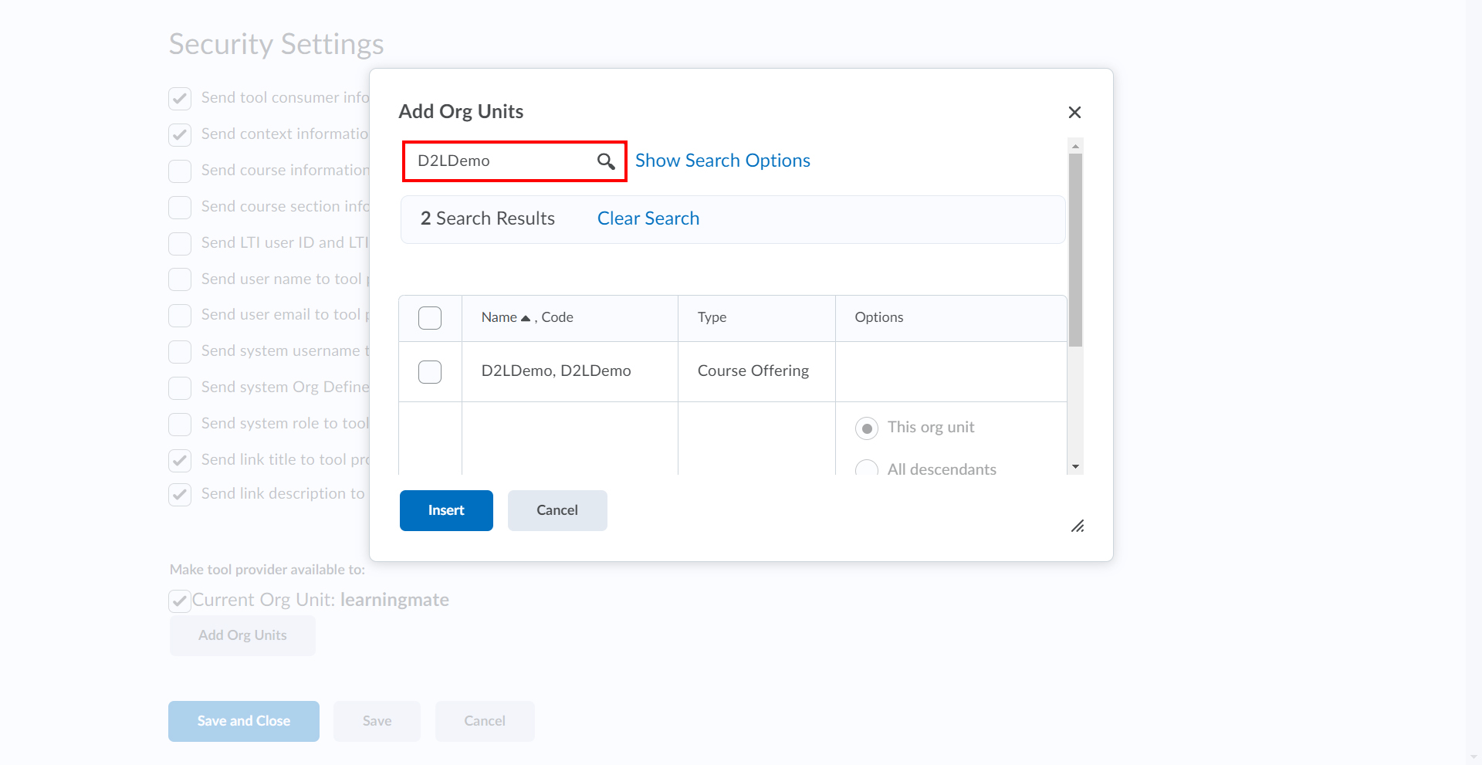Click the Name sort arrow icon
This screenshot has width=1482, height=765.
526,318
